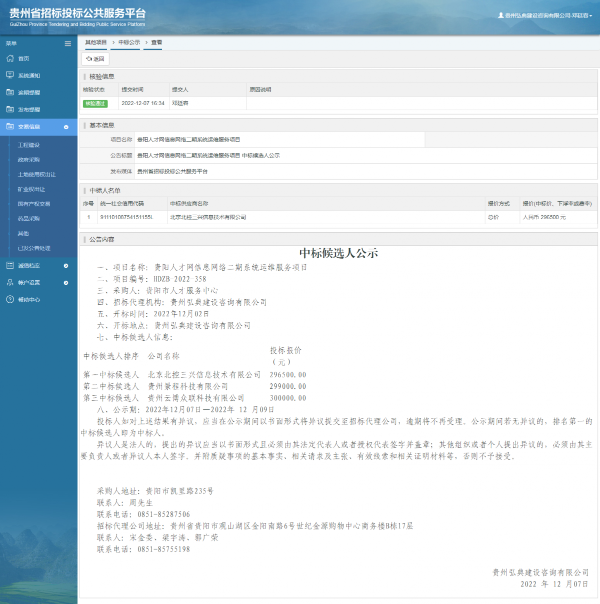Expand the 帐户设置 arrow
600x604 pixels.
pos(66,283)
